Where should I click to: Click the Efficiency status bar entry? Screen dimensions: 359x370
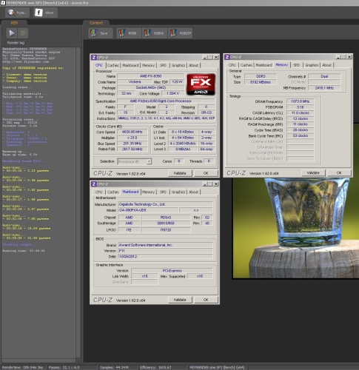[x=155, y=367]
